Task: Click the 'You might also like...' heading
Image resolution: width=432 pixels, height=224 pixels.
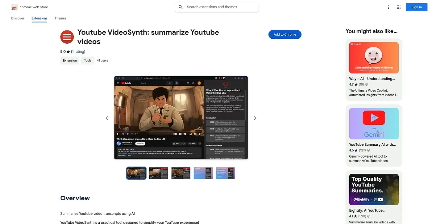Action: [372, 31]
